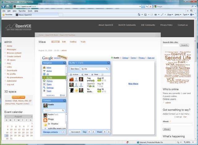Open the Spam folder in Wave
Image resolution: width=198 pixels, height=145 pixels.
click(x=49, y=84)
